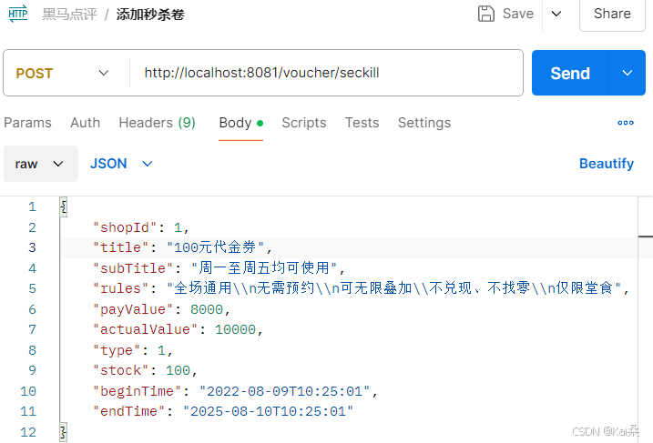Click the "shopId" key on line 2
This screenshot has height=443, width=653.
(125, 227)
